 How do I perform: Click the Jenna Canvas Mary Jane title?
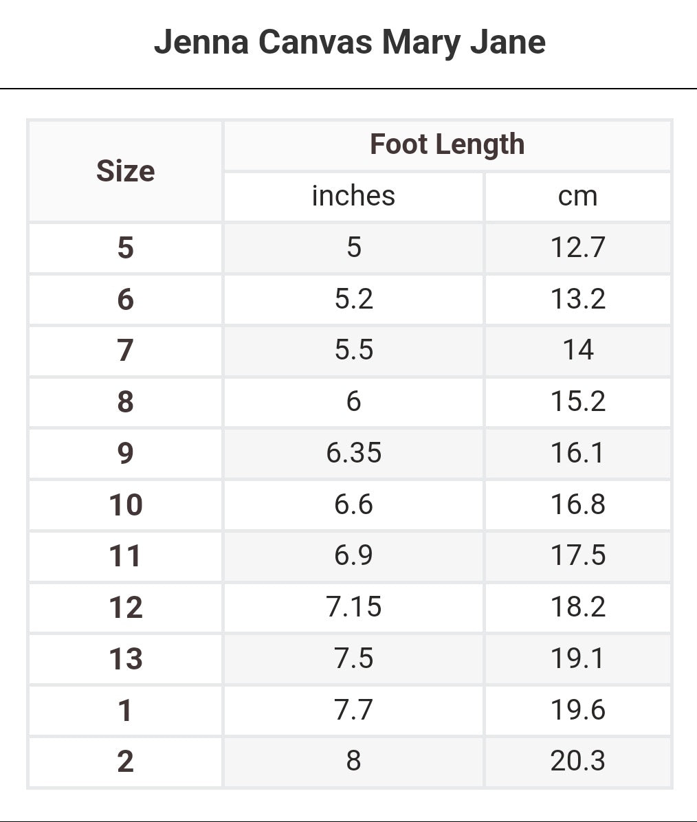pos(349,42)
